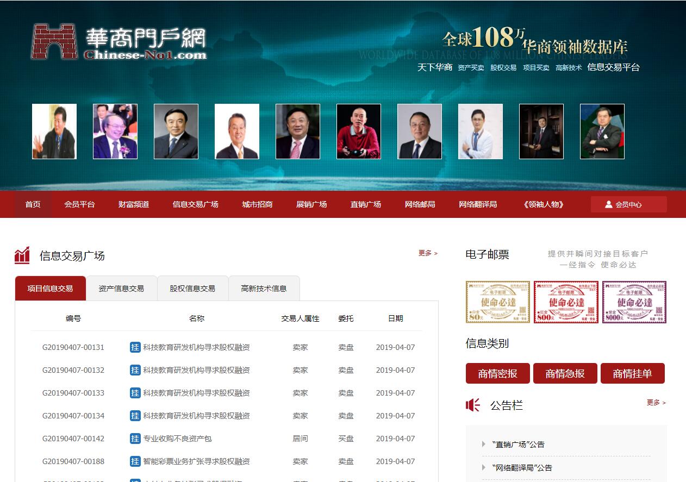Screen dimensions: 686x482
Task: Open listing 智能彩票业务扩张寻求股权融资
Action: pyautogui.click(x=196, y=461)
